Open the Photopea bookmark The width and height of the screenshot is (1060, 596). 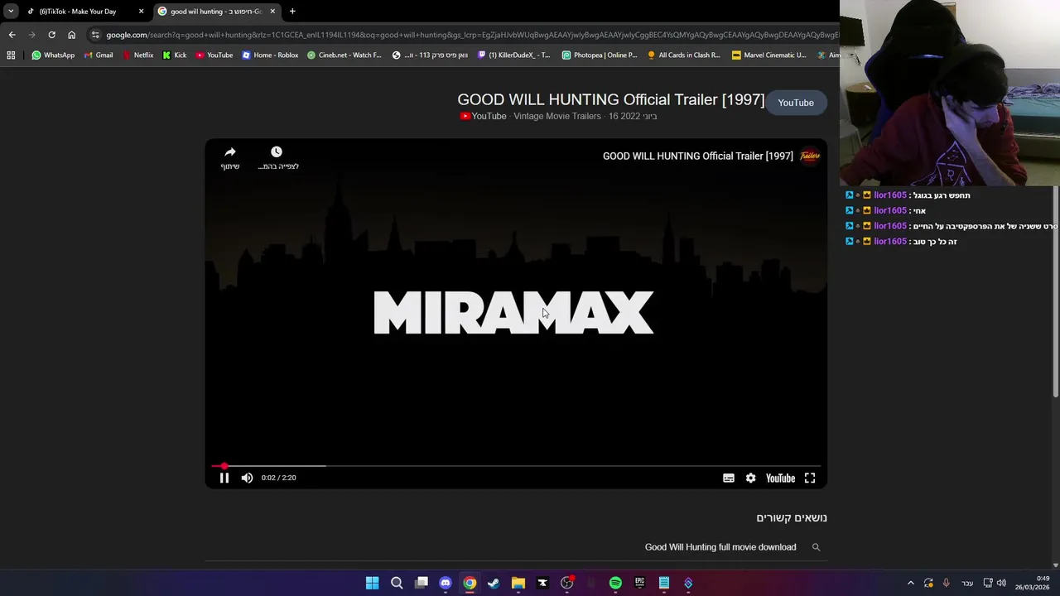click(x=600, y=55)
